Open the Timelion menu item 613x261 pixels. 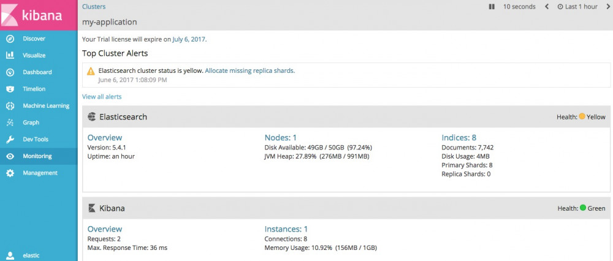pyautogui.click(x=39, y=89)
